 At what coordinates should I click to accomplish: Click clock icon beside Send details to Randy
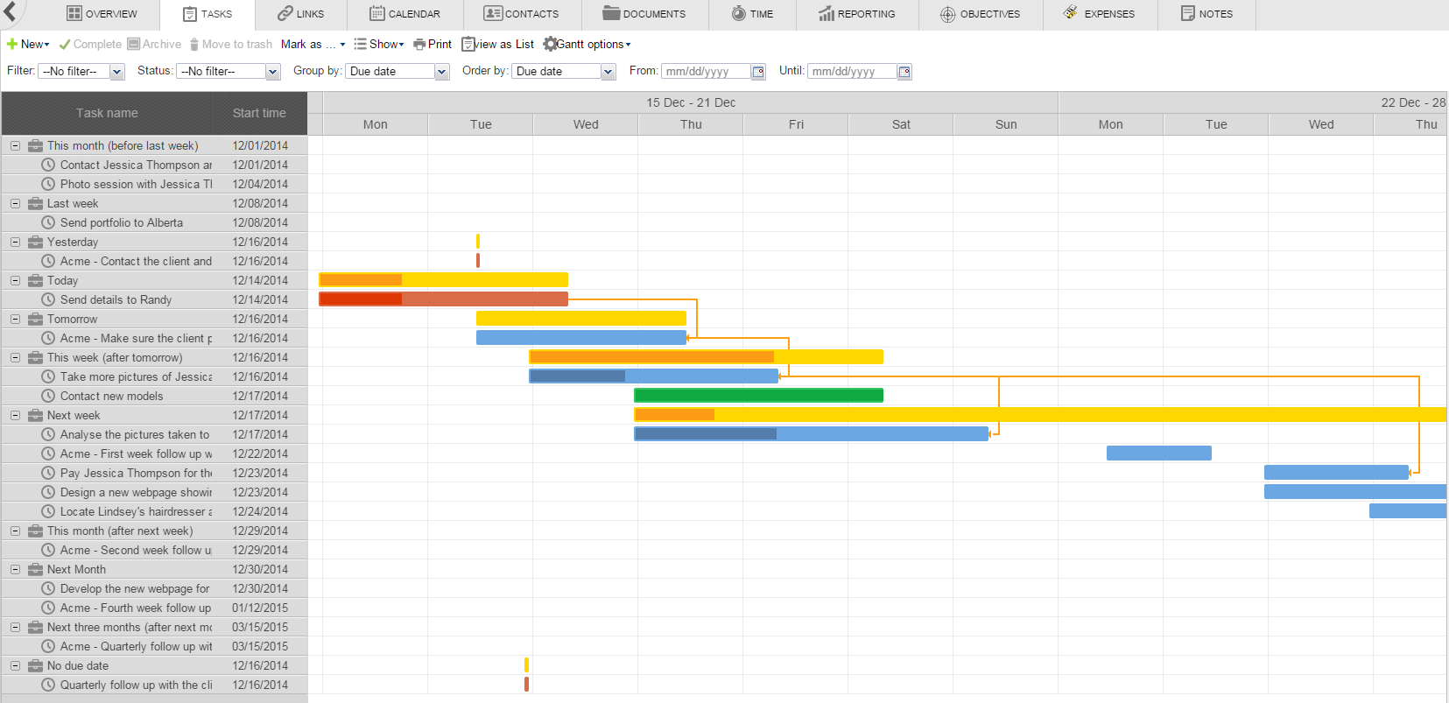click(48, 299)
